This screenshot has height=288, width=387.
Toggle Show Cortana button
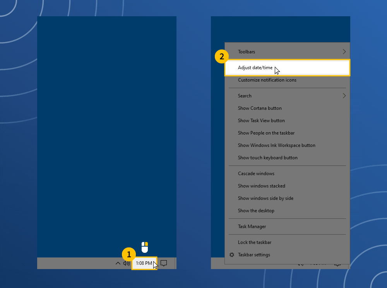[x=287, y=108]
